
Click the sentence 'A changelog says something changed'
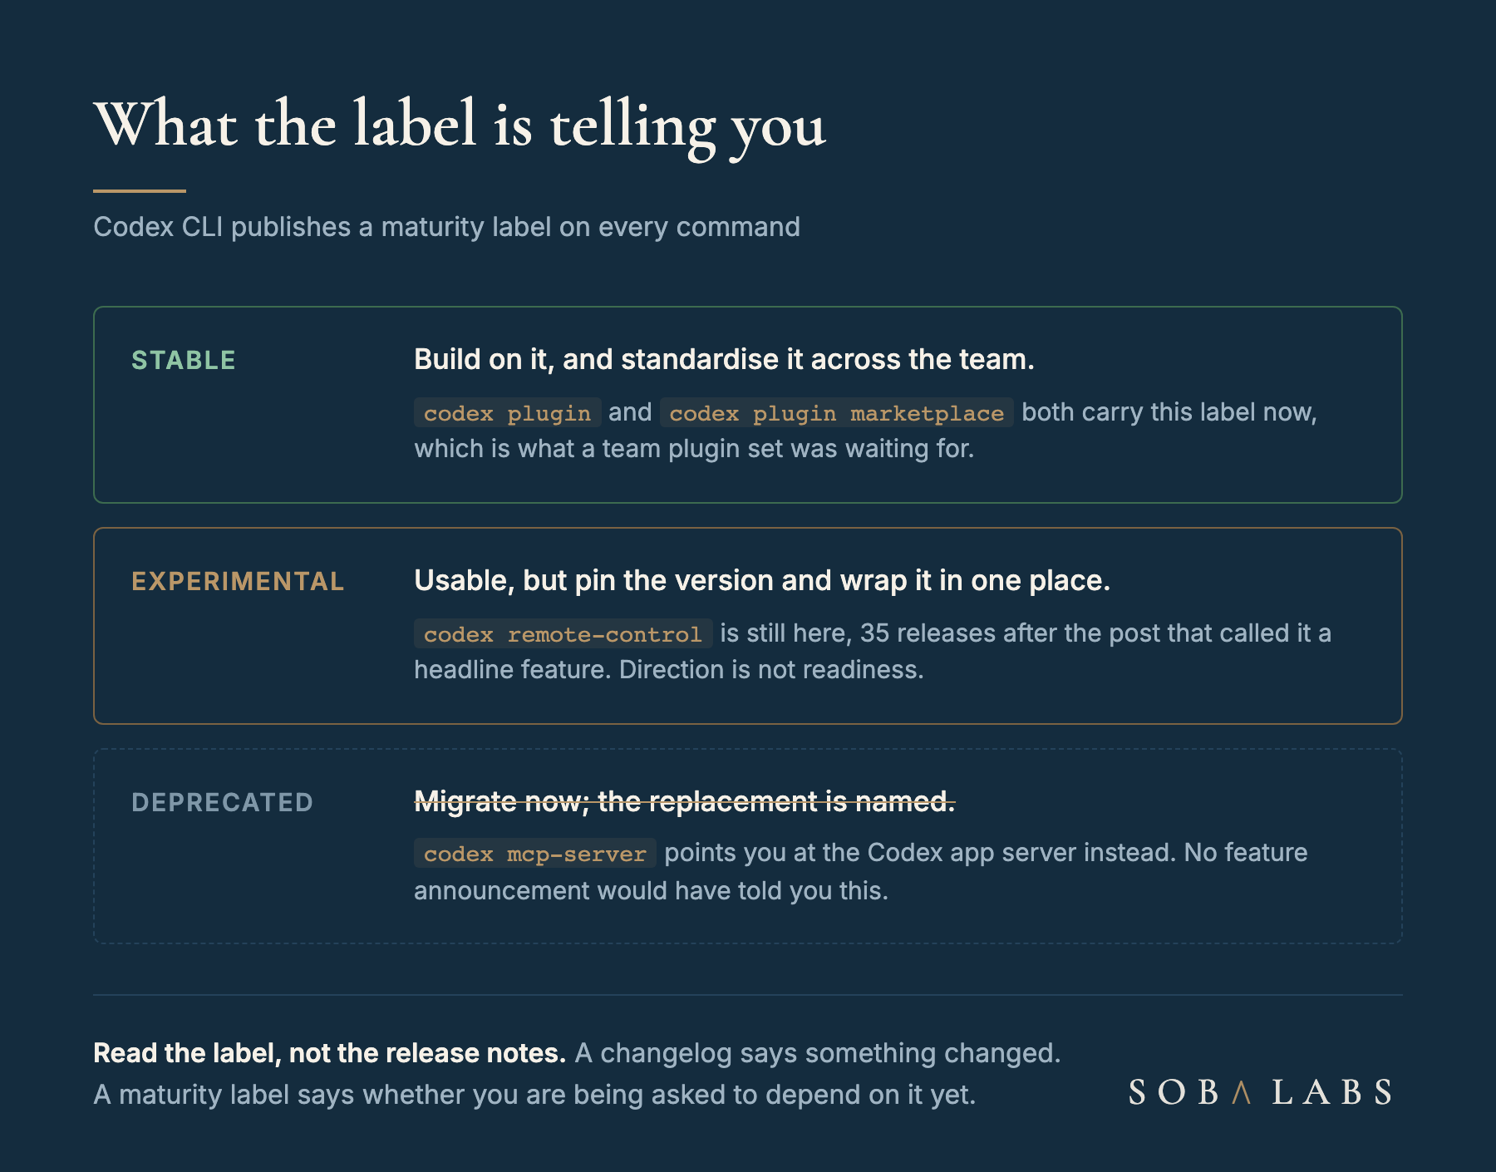(818, 1053)
